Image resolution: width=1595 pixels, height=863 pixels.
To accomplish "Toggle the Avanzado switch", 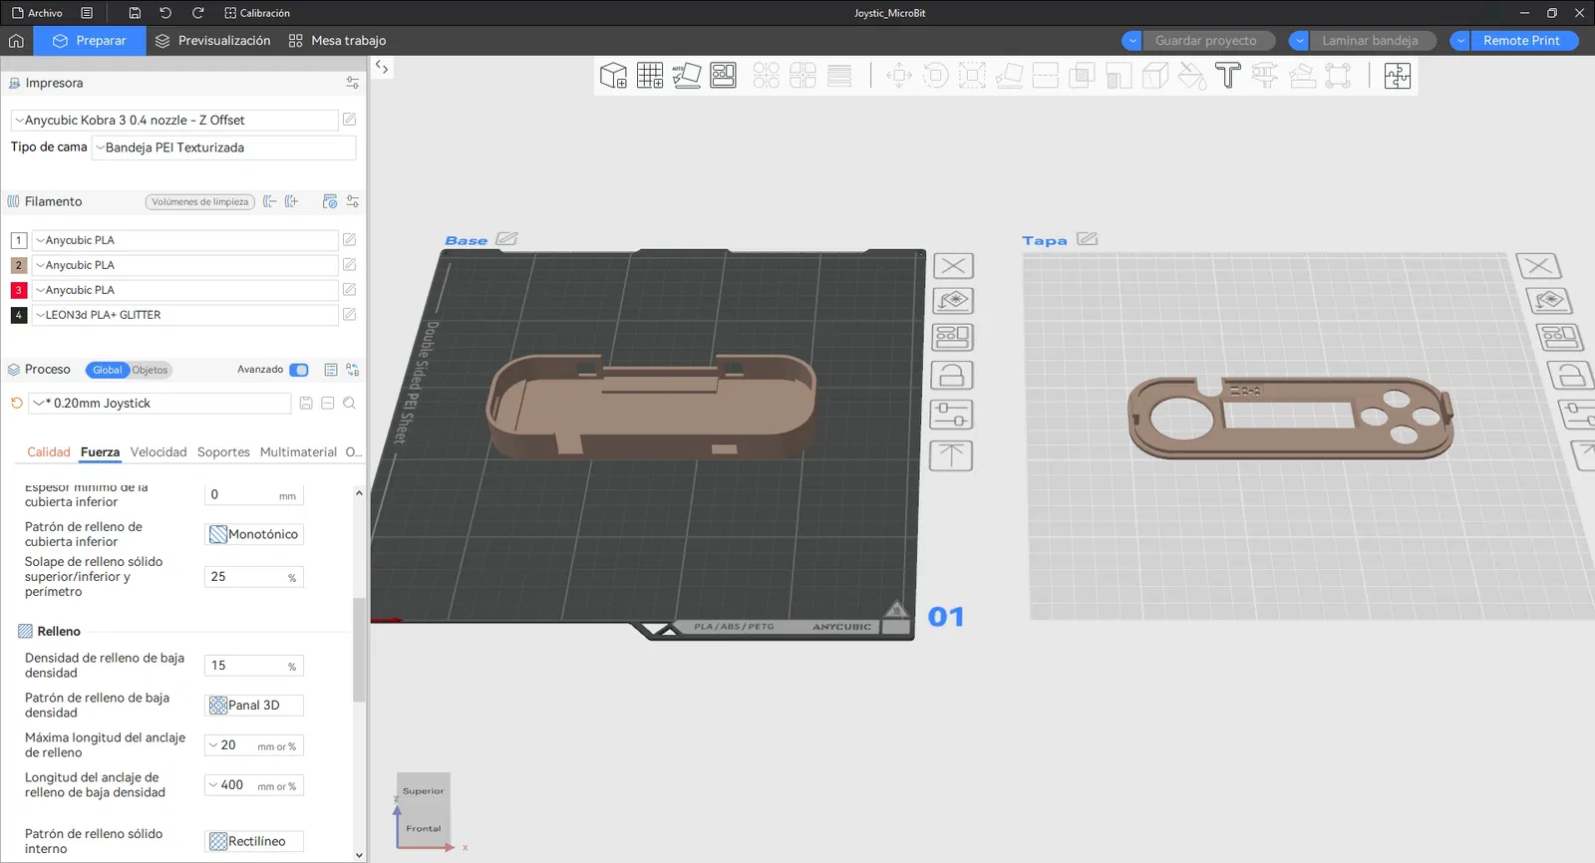I will coord(299,370).
